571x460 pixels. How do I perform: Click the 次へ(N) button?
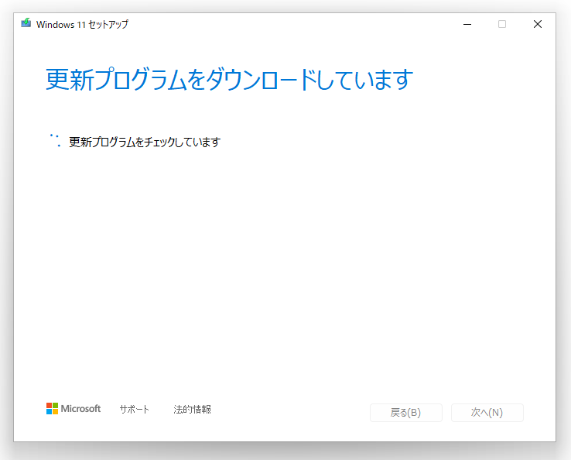487,413
